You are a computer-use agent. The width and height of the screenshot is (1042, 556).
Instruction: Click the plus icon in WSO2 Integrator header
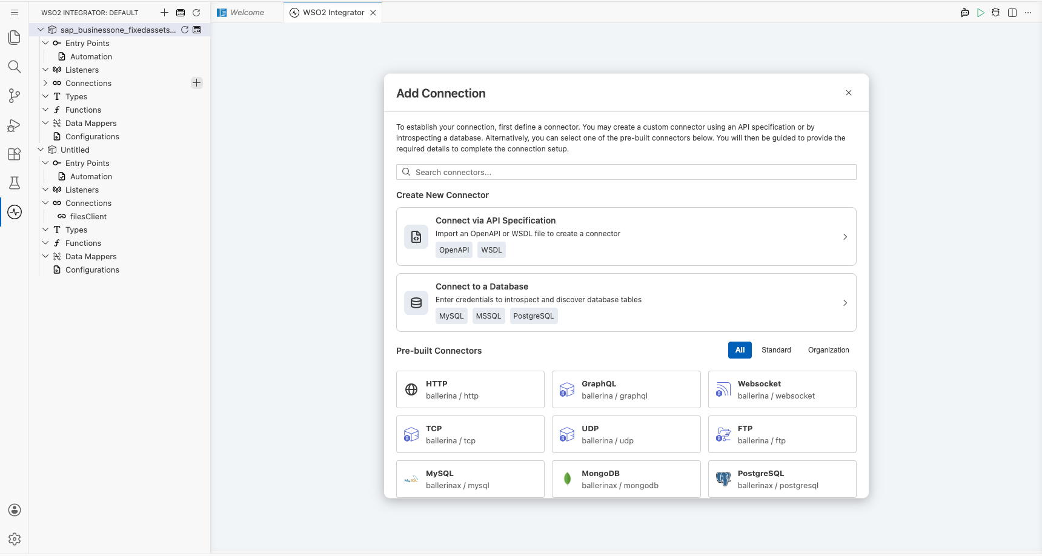pyautogui.click(x=164, y=13)
